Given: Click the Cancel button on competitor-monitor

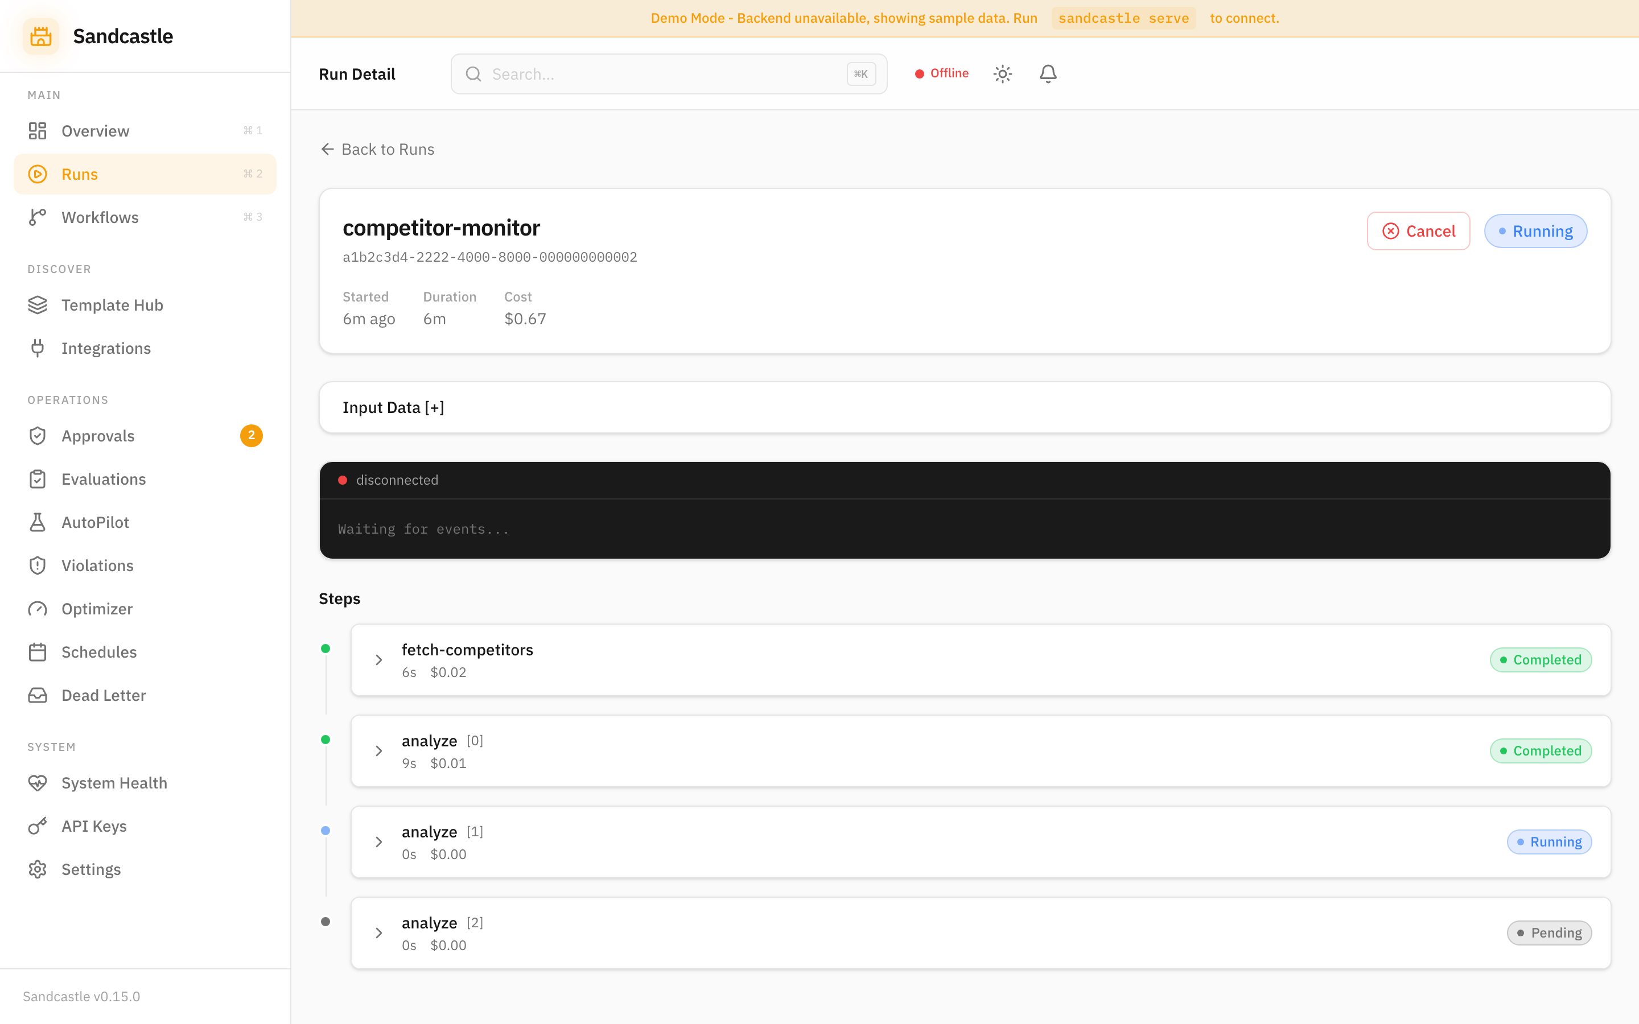Looking at the screenshot, I should (1418, 230).
